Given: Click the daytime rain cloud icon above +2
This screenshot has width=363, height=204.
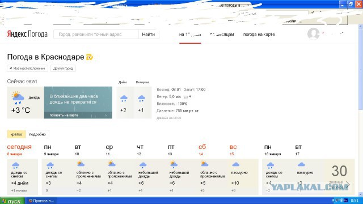Looking at the screenshot, I should (124, 99).
